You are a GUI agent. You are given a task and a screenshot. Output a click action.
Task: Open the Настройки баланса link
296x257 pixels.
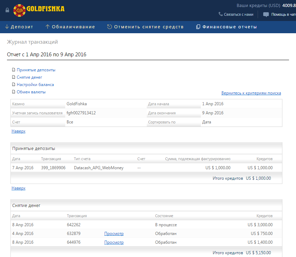[x=35, y=85]
